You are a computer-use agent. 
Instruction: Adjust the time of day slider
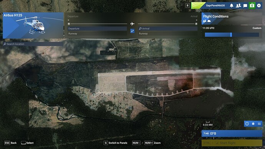(x=232, y=35)
